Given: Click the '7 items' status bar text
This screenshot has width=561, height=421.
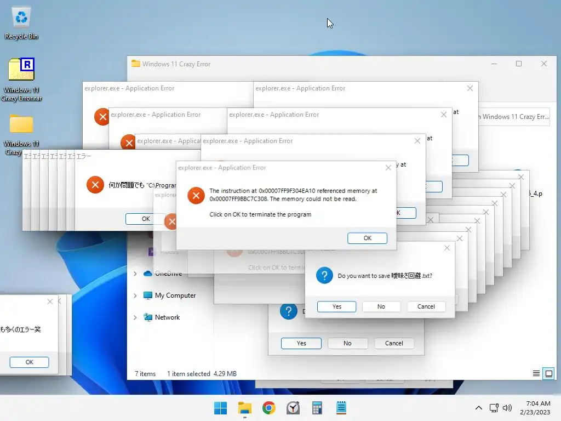Looking at the screenshot, I should [x=145, y=374].
